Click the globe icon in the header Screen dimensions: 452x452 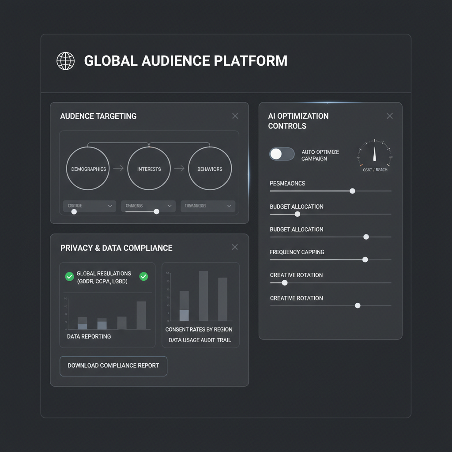pyautogui.click(x=65, y=61)
